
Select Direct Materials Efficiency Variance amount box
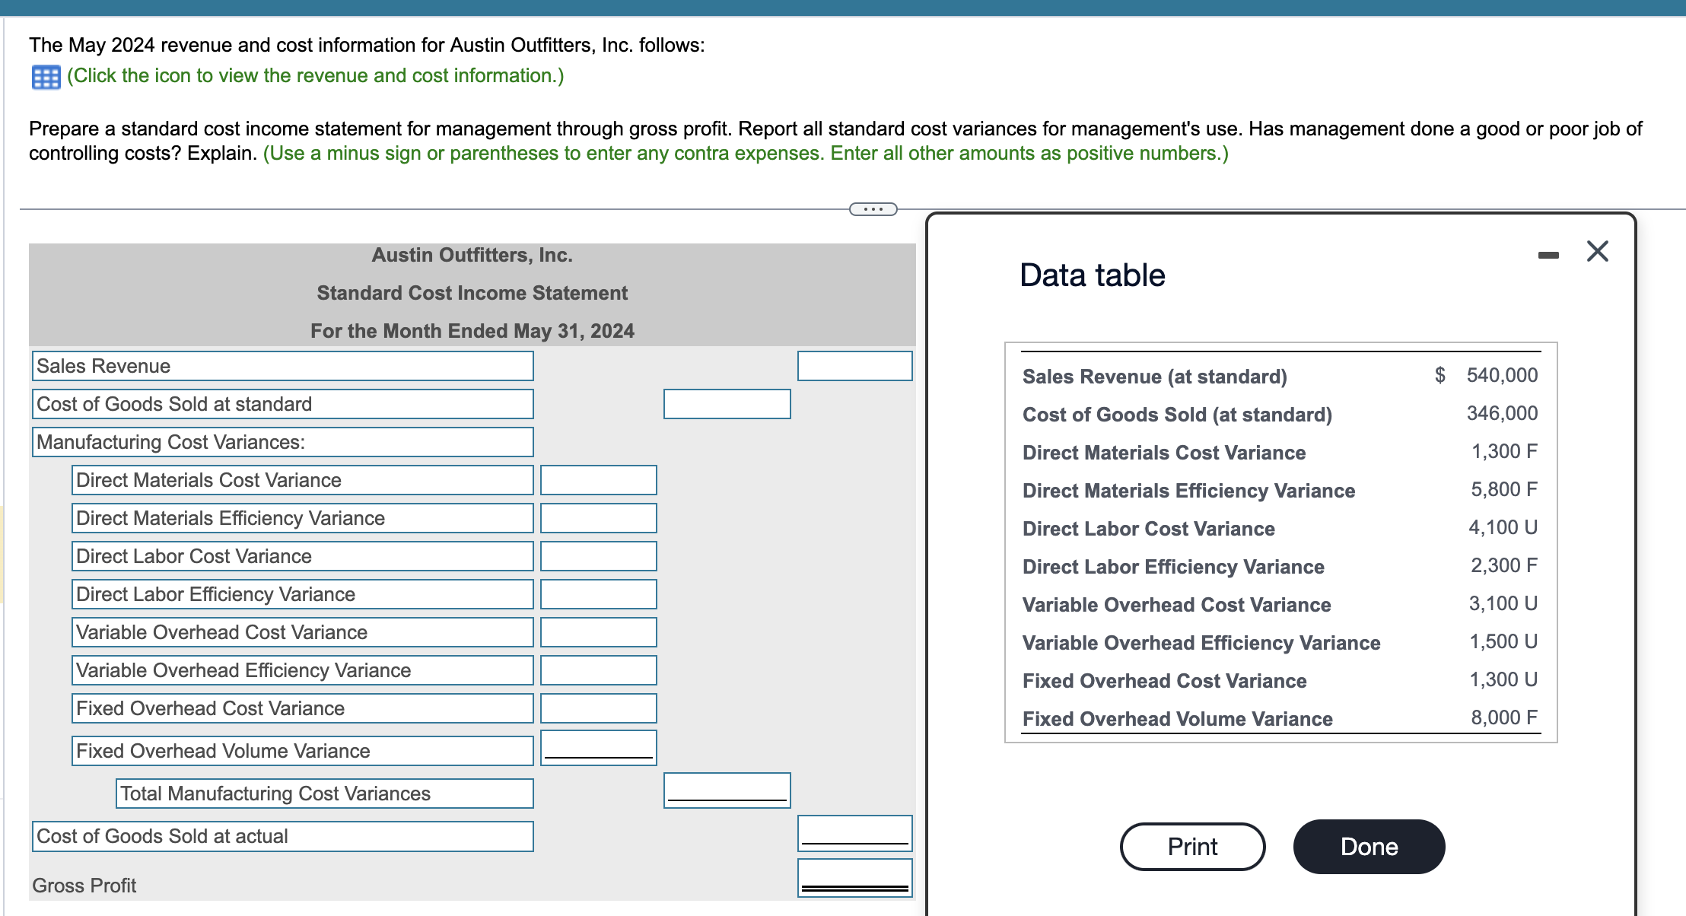[x=598, y=518]
